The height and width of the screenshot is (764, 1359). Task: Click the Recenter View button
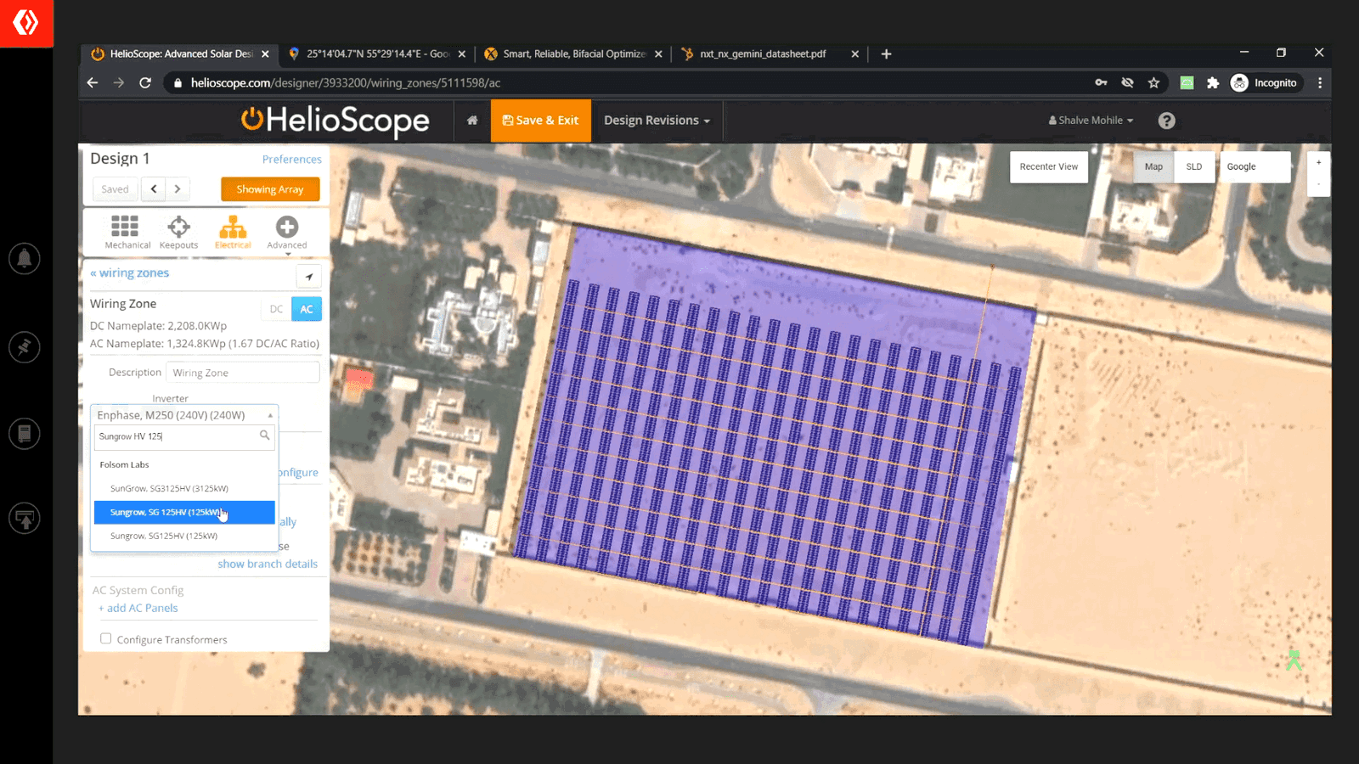click(1049, 166)
